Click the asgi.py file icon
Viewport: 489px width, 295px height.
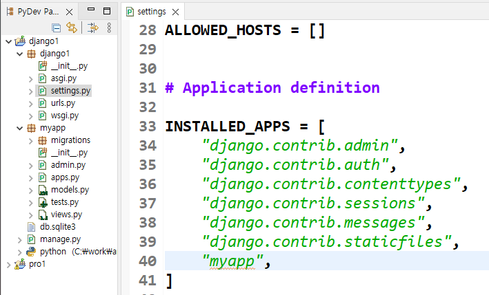pyautogui.click(x=42, y=78)
